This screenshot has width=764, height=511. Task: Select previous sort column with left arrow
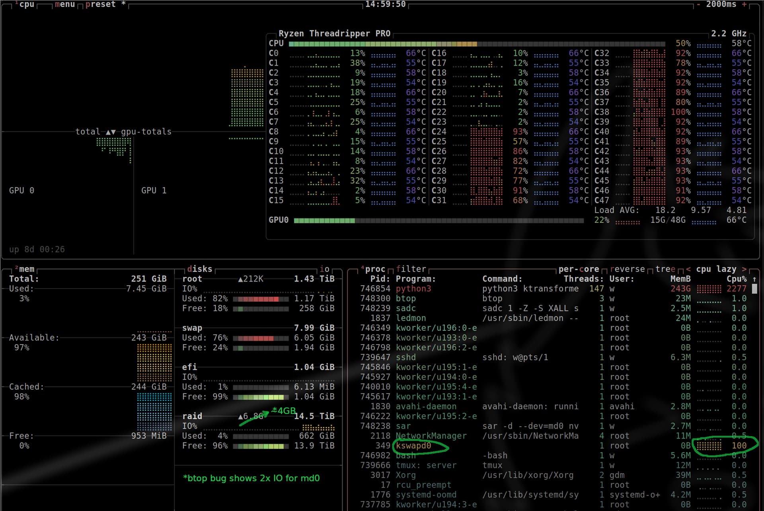688,269
